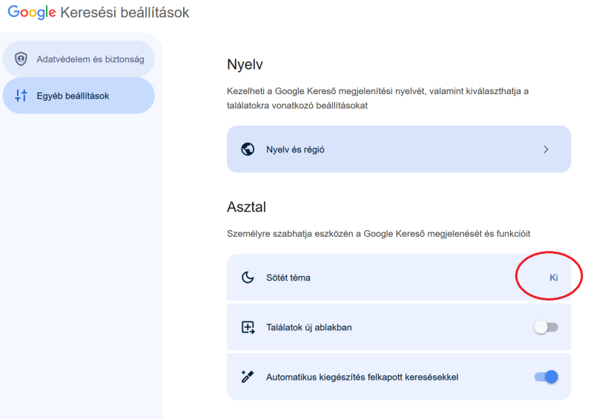Screen dimensions: 593x419
Task: Select the Egyéb beállítások tab
Action: [x=73, y=95]
